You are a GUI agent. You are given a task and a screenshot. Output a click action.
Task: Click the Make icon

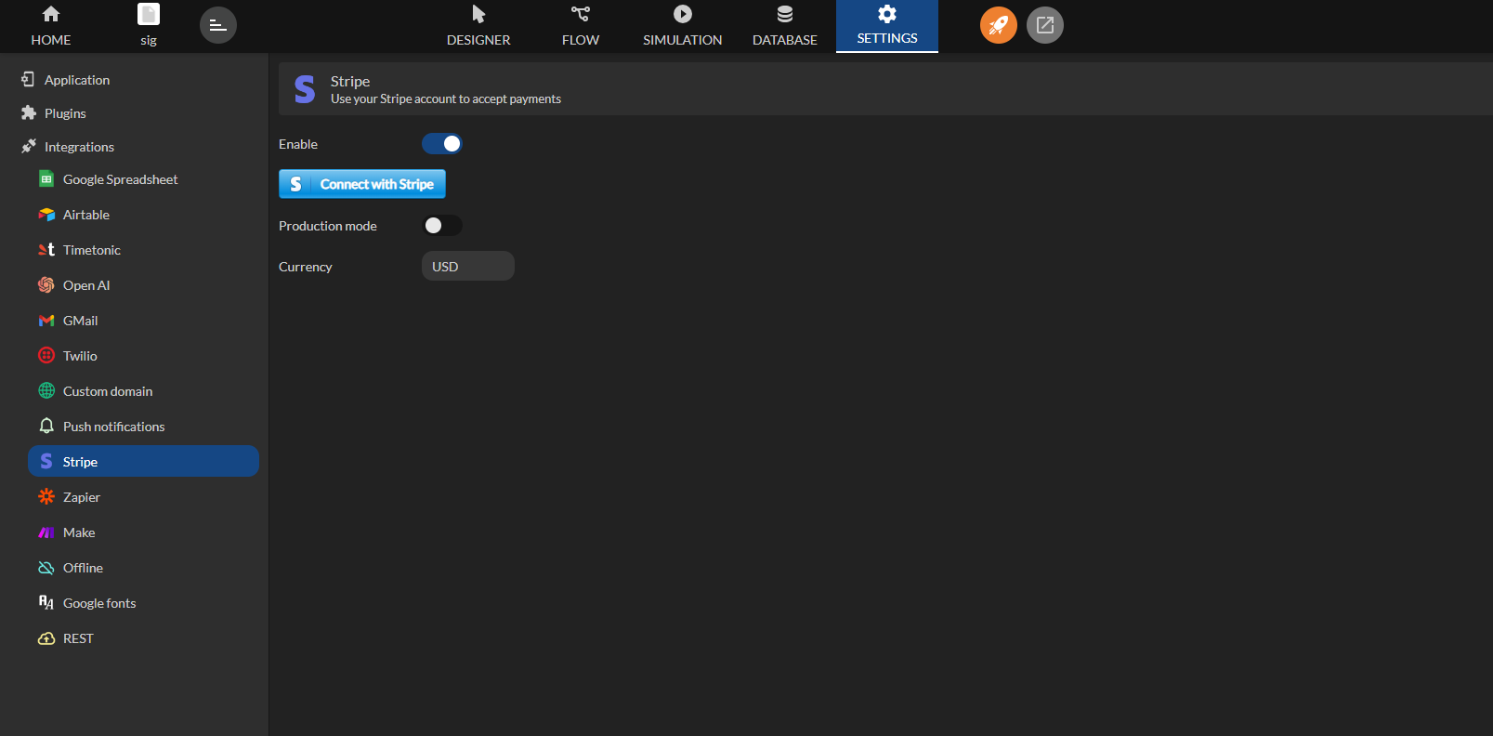point(46,532)
